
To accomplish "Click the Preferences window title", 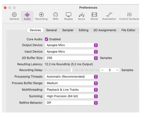I will click(88, 7).
